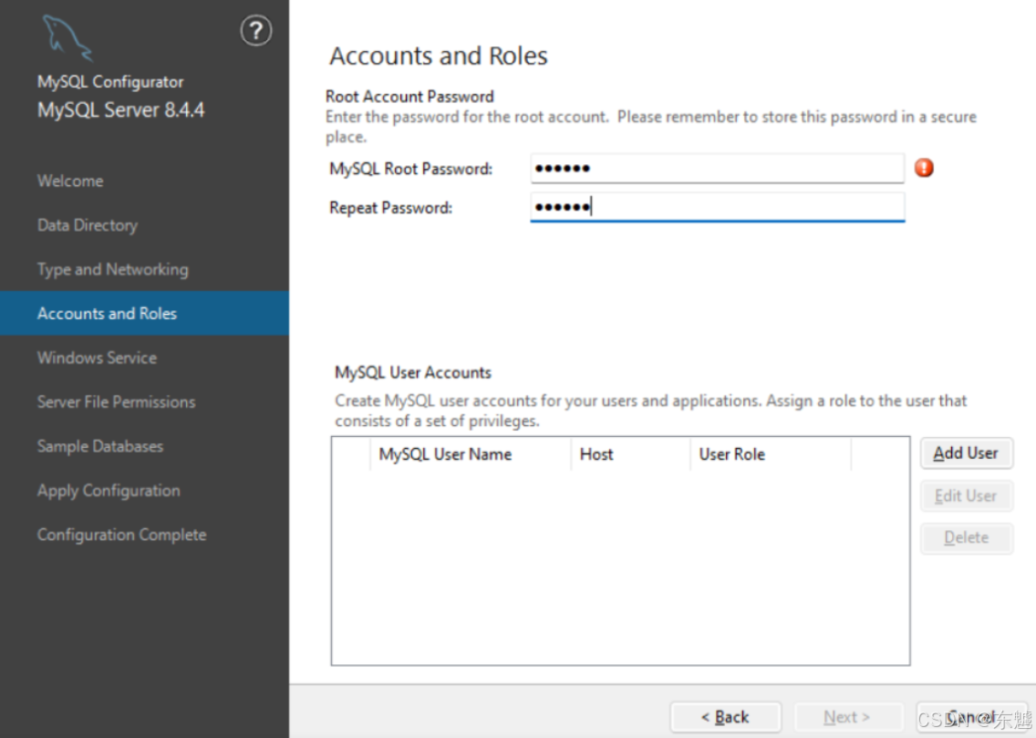
Task: Open the Sample Databases step
Action: point(100,446)
